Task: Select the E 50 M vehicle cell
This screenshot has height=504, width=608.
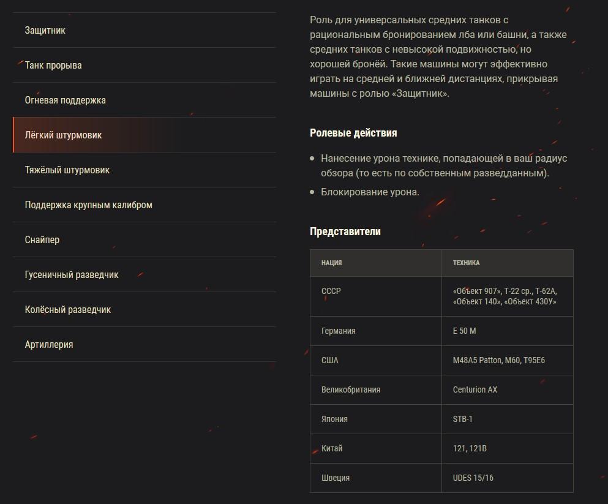Action: coord(464,331)
